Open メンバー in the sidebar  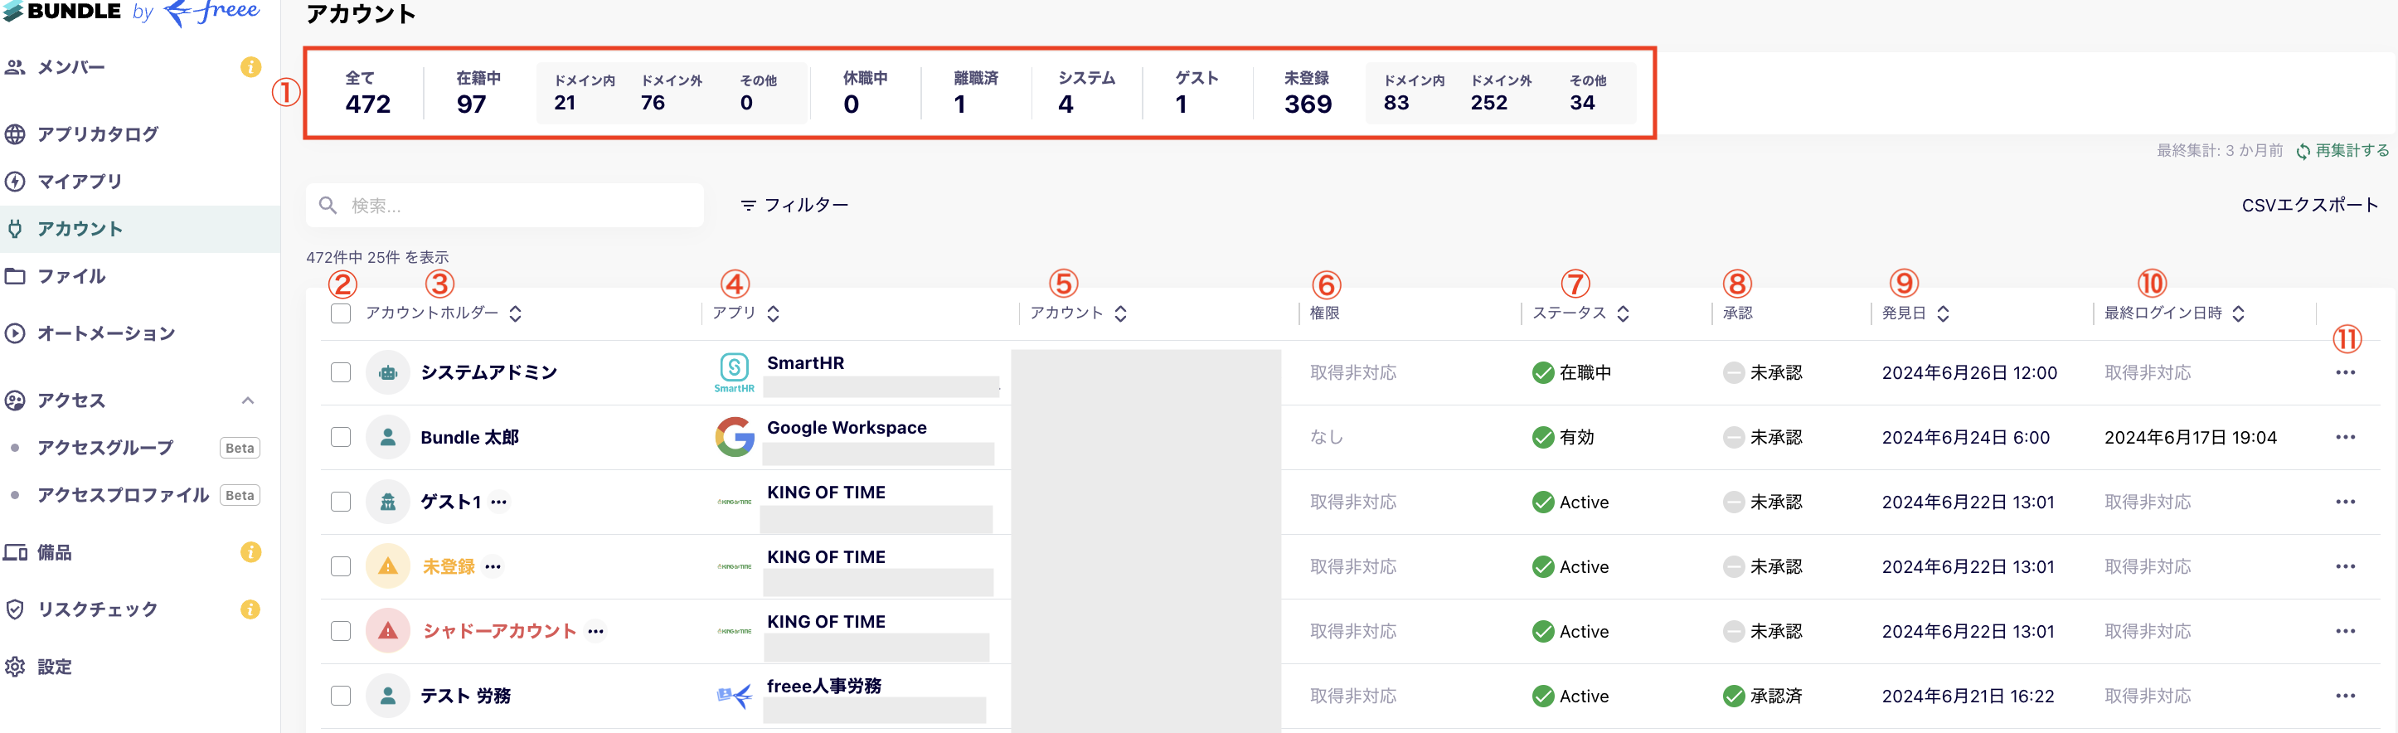70,67
